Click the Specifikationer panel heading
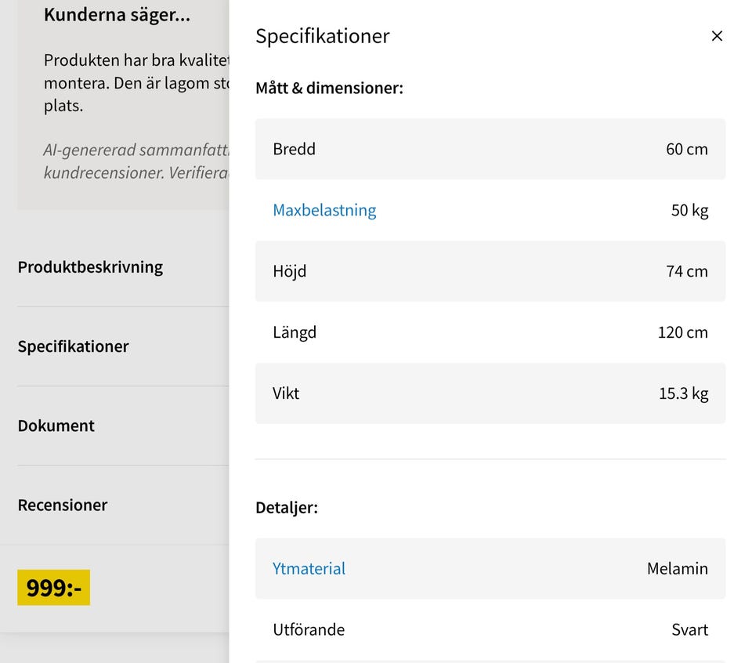752x663 pixels. 322,36
